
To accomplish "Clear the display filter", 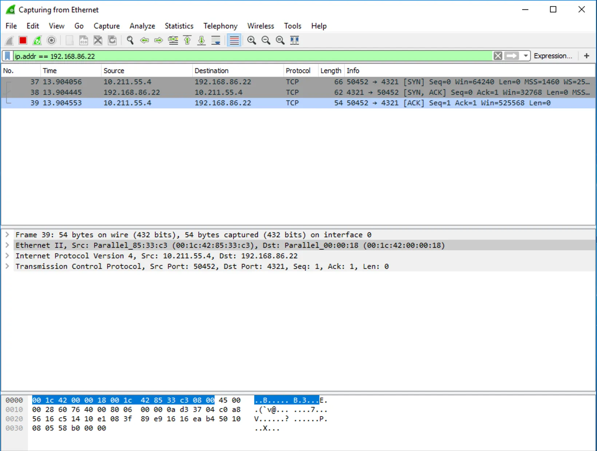I will [498, 56].
